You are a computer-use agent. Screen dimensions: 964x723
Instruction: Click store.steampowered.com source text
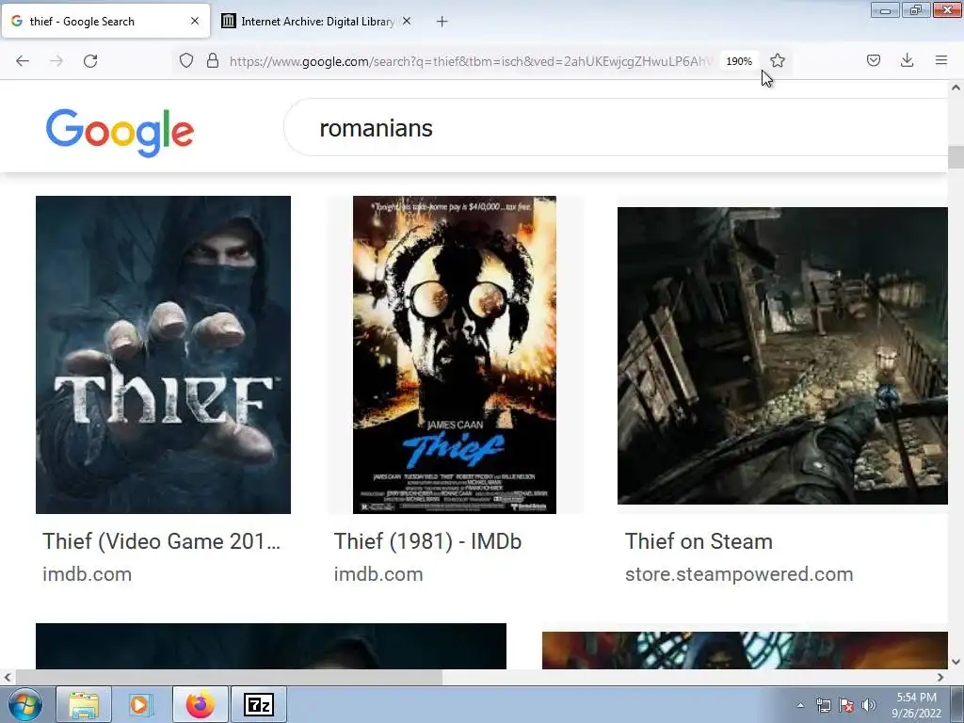(x=739, y=574)
